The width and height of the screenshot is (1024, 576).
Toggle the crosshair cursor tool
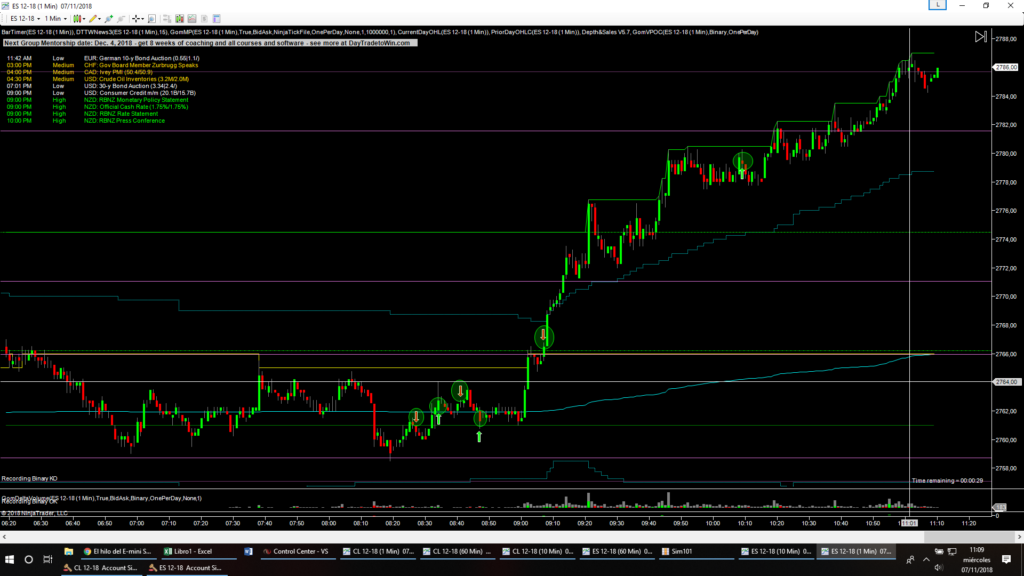137,19
